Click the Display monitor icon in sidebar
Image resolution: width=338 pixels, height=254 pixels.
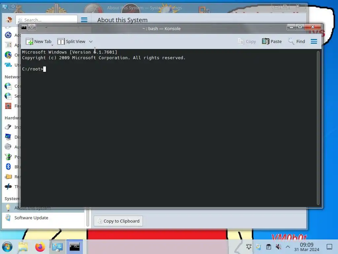[8, 137]
